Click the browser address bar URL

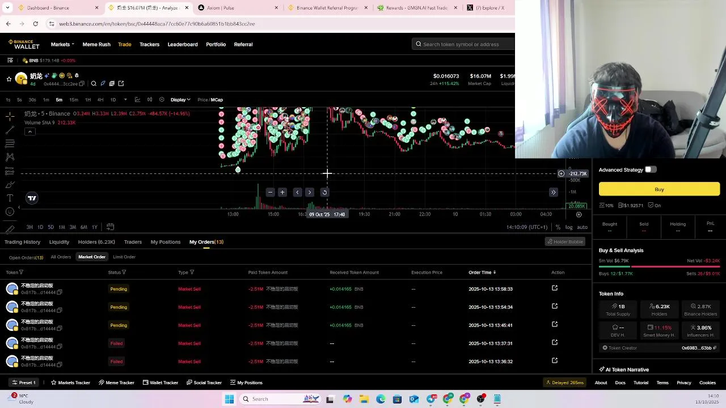157,24
